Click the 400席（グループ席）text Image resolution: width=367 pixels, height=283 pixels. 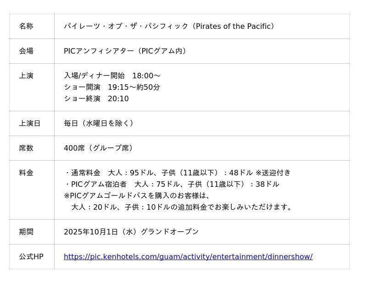click(x=99, y=148)
